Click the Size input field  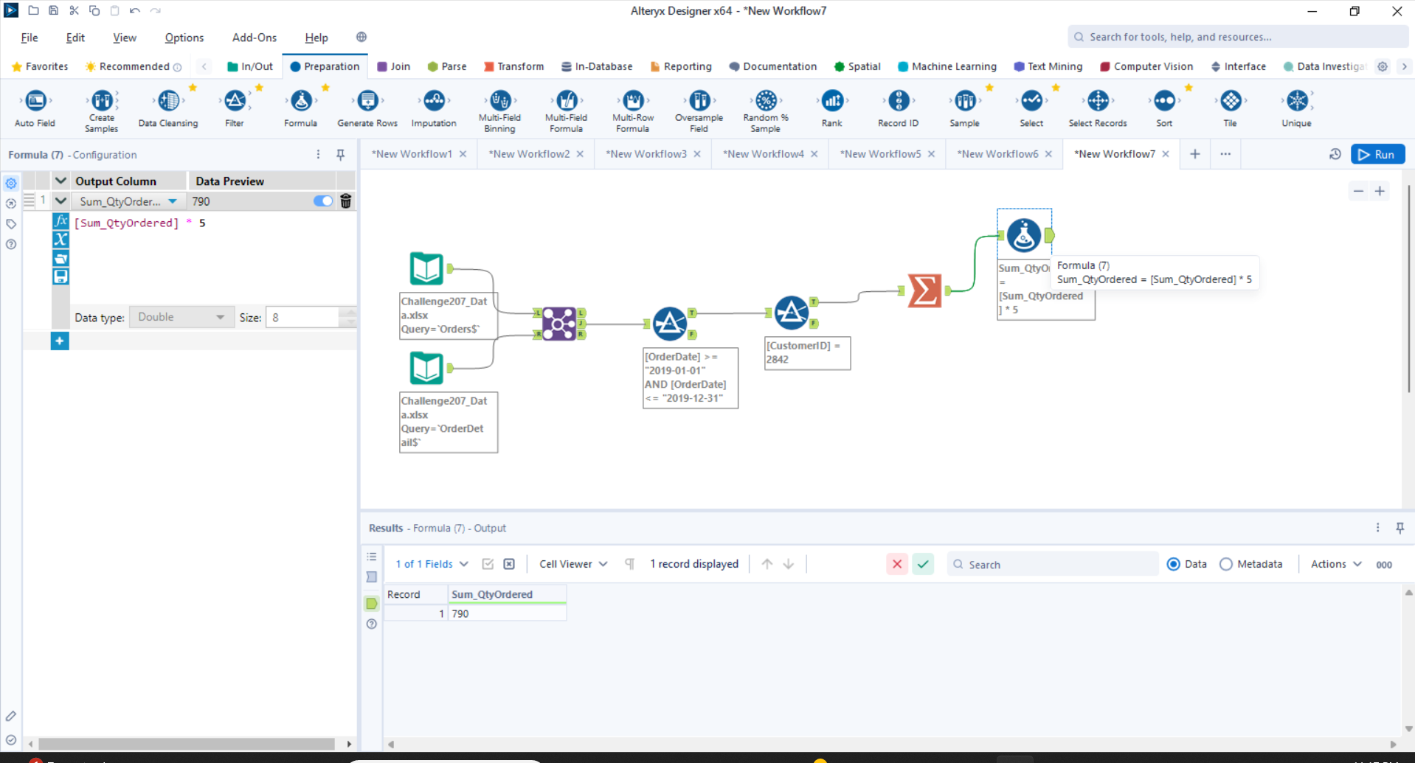click(303, 317)
